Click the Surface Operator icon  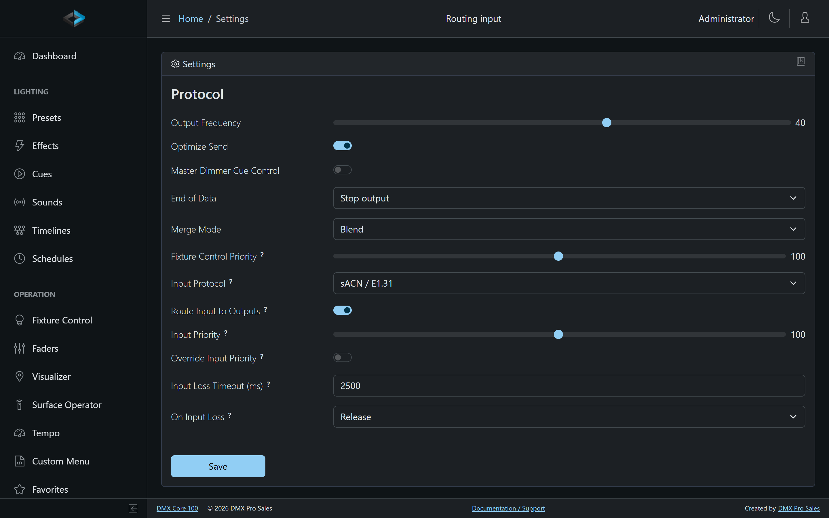[20, 405]
